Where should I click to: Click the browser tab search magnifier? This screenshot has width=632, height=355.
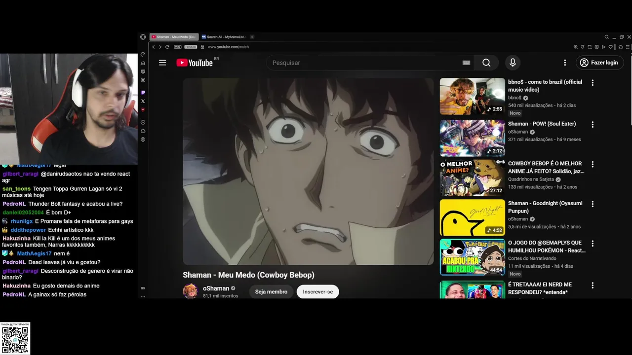(607, 37)
